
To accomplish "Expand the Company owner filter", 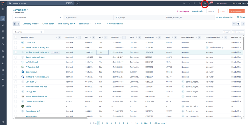I will pos(30,24).
